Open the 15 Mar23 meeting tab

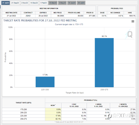tap(53, 3)
